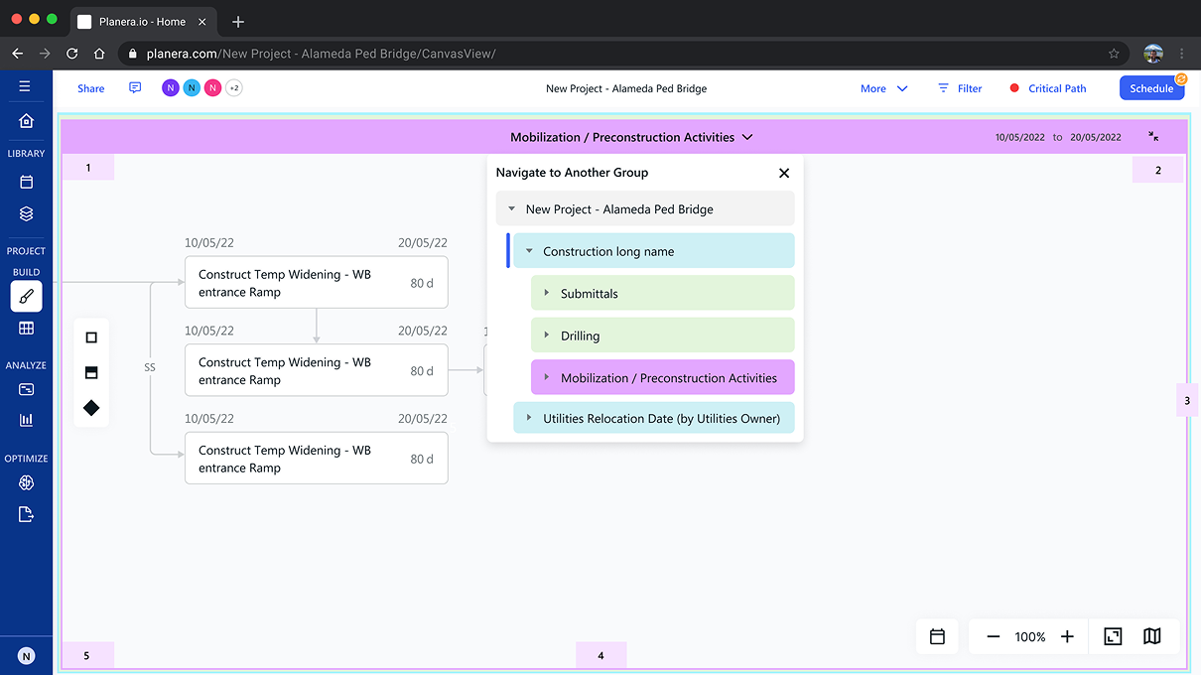Bookmark the page with the star icon

pos(1114,54)
